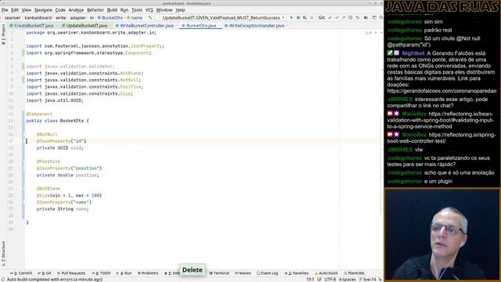Open the Event Log
Image resolution: width=501 pixels, height=282 pixels.
click(268, 273)
